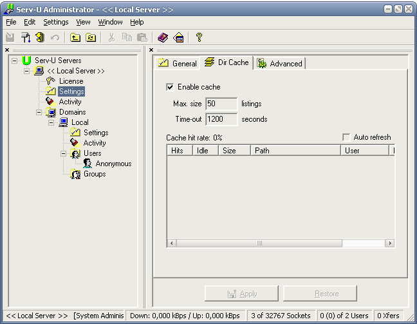This screenshot has height=324, width=417.
Task: Select the Groups tree item
Action: (x=95, y=174)
